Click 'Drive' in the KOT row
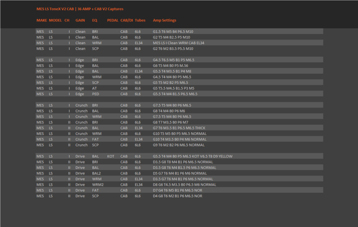This screenshot has width=358, height=227. click(x=80, y=156)
